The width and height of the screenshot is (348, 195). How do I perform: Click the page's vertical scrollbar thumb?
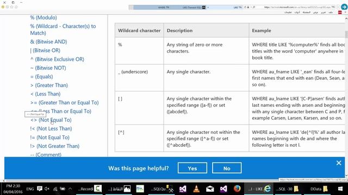pos(346,34)
